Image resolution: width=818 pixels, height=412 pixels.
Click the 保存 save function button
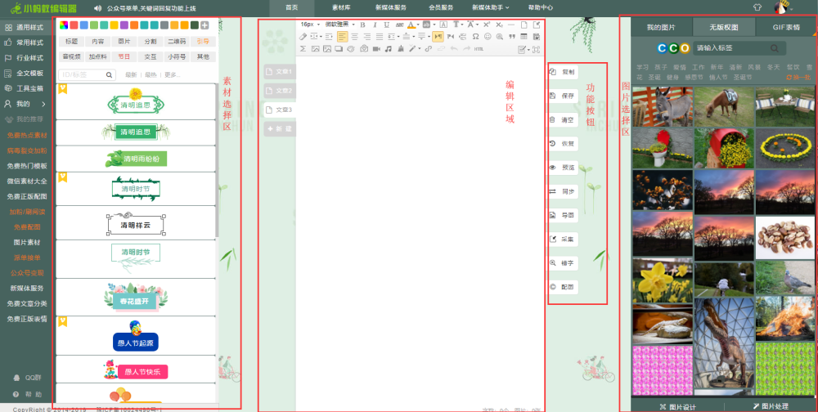tap(564, 96)
